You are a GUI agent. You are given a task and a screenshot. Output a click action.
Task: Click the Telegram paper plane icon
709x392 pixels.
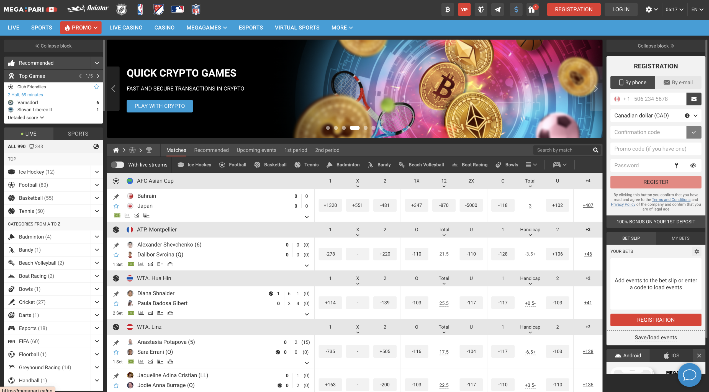[x=498, y=9]
